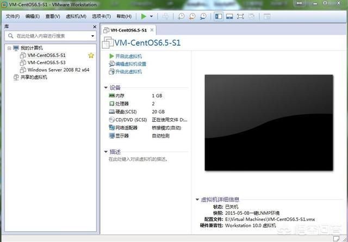This screenshot has width=348, height=242.
Task: Click the 网络适配器 network adapter icon
Action: [111, 128]
